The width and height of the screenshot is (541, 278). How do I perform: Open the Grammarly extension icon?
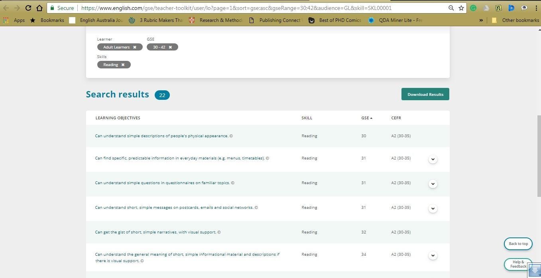[x=473, y=8]
